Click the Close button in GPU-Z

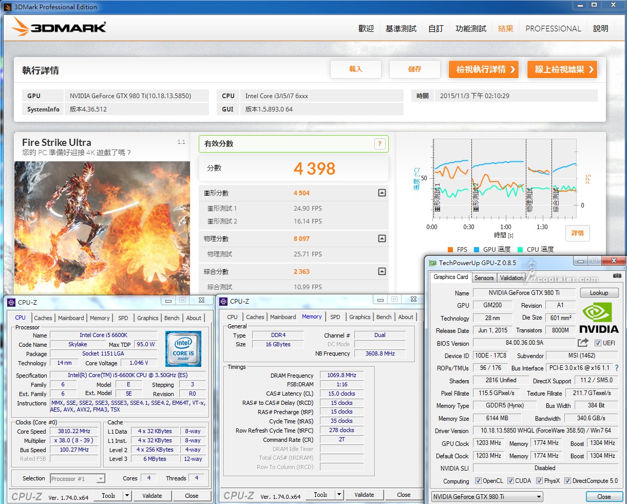pyautogui.click(x=604, y=497)
